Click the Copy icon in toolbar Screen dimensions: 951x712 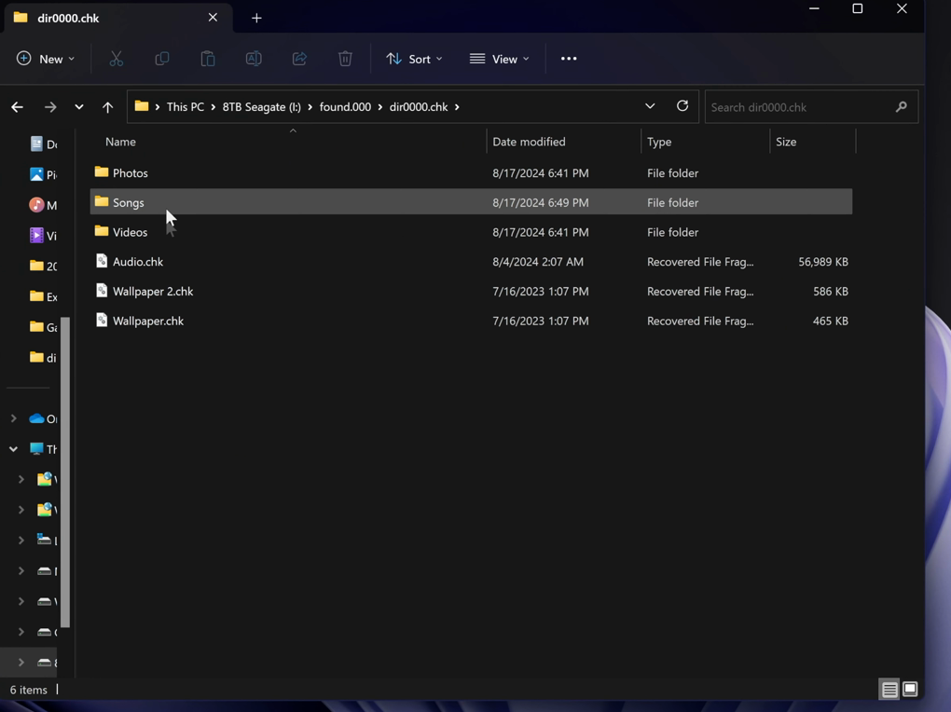[x=162, y=59]
